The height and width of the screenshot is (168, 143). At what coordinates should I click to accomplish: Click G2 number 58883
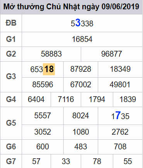51,54
